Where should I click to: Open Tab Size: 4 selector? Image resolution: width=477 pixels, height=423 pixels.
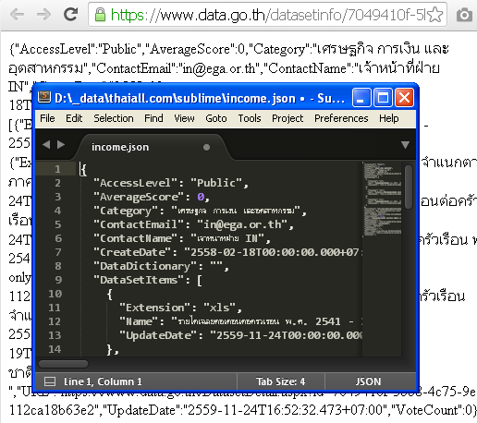point(281,381)
